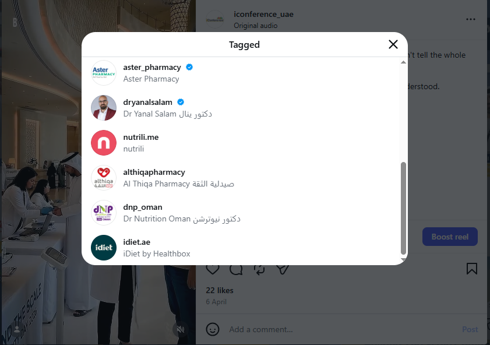Viewport: 490px width, 345px height.
Task: Like the reel using the heart icon
Action: click(213, 269)
